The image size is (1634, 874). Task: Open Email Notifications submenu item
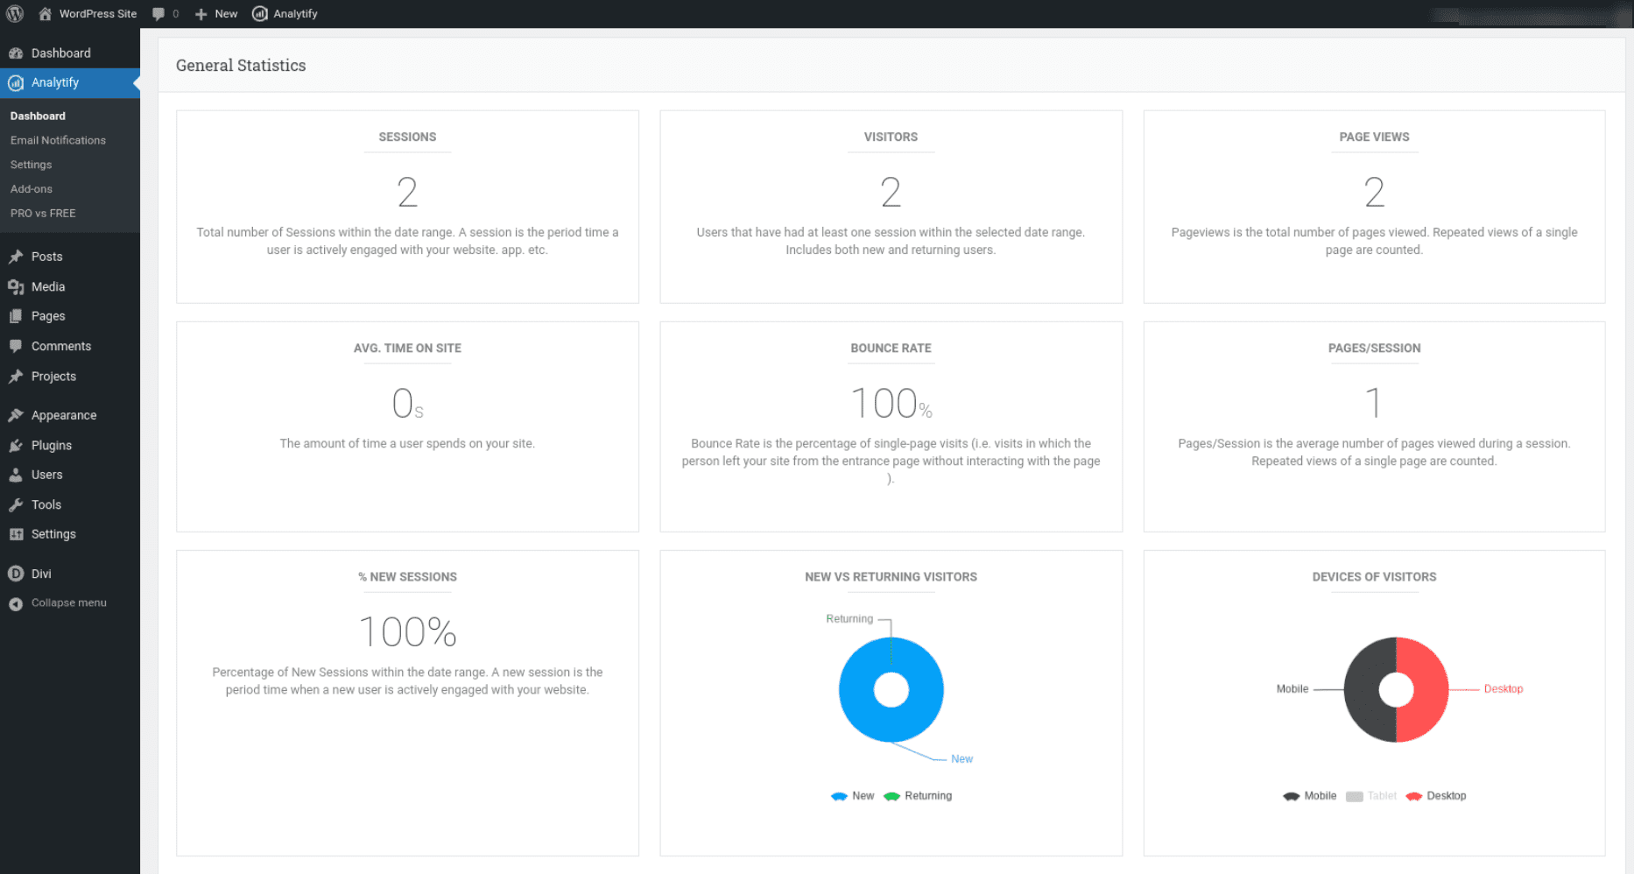click(x=58, y=140)
